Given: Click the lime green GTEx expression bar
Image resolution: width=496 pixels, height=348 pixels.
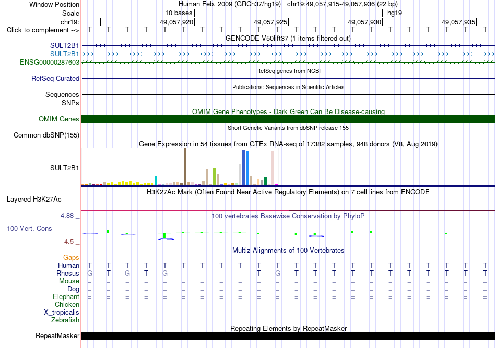Looking at the screenshot, I should [214, 177].
